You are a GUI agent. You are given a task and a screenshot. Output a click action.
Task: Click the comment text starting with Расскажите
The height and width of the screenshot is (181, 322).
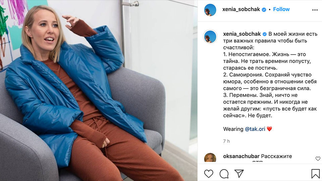[276, 156]
